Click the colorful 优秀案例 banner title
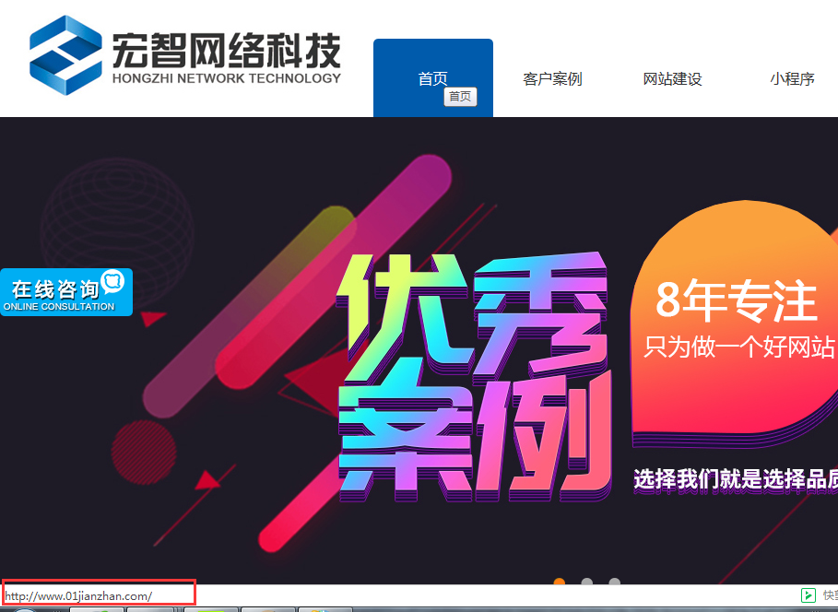 pyautogui.click(x=474, y=378)
